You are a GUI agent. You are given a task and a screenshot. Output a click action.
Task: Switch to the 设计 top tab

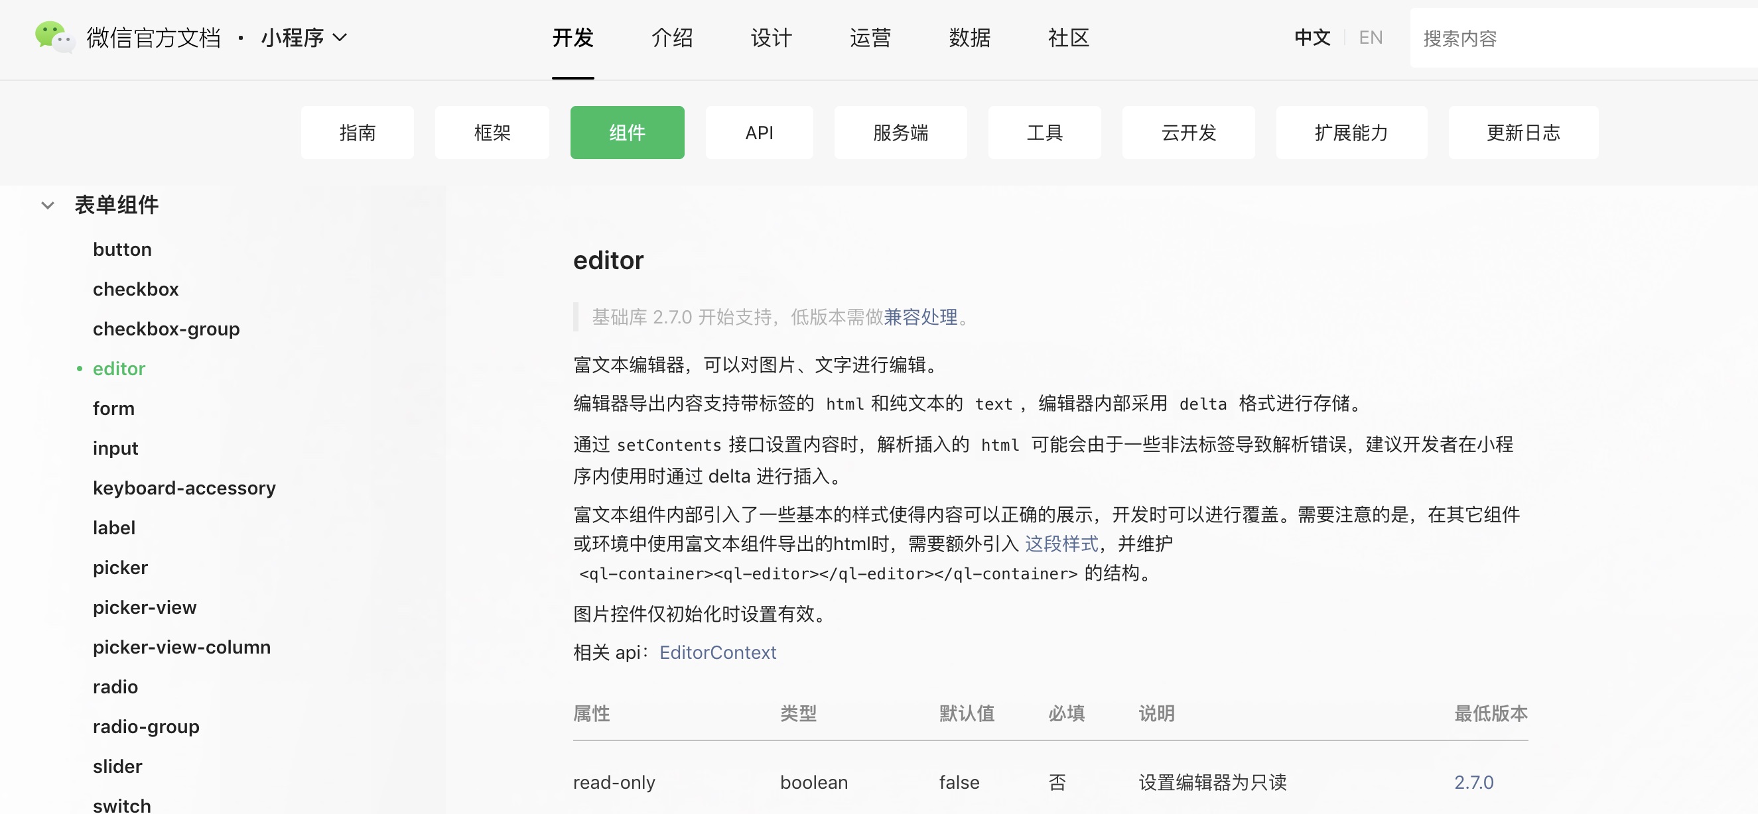[x=770, y=38]
